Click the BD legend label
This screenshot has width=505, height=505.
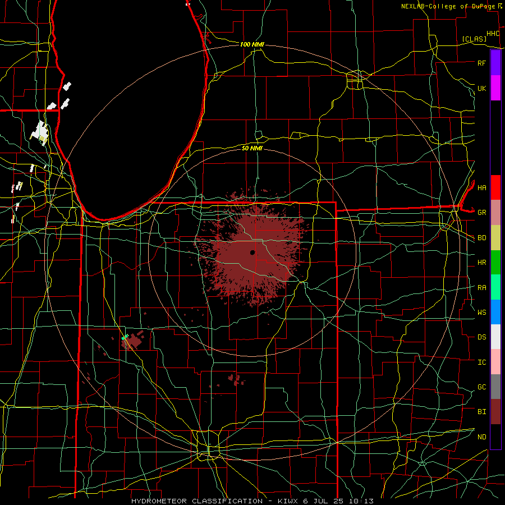[481, 238]
